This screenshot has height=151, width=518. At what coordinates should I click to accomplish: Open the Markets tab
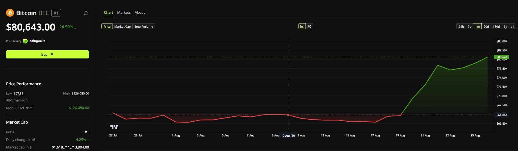124,13
